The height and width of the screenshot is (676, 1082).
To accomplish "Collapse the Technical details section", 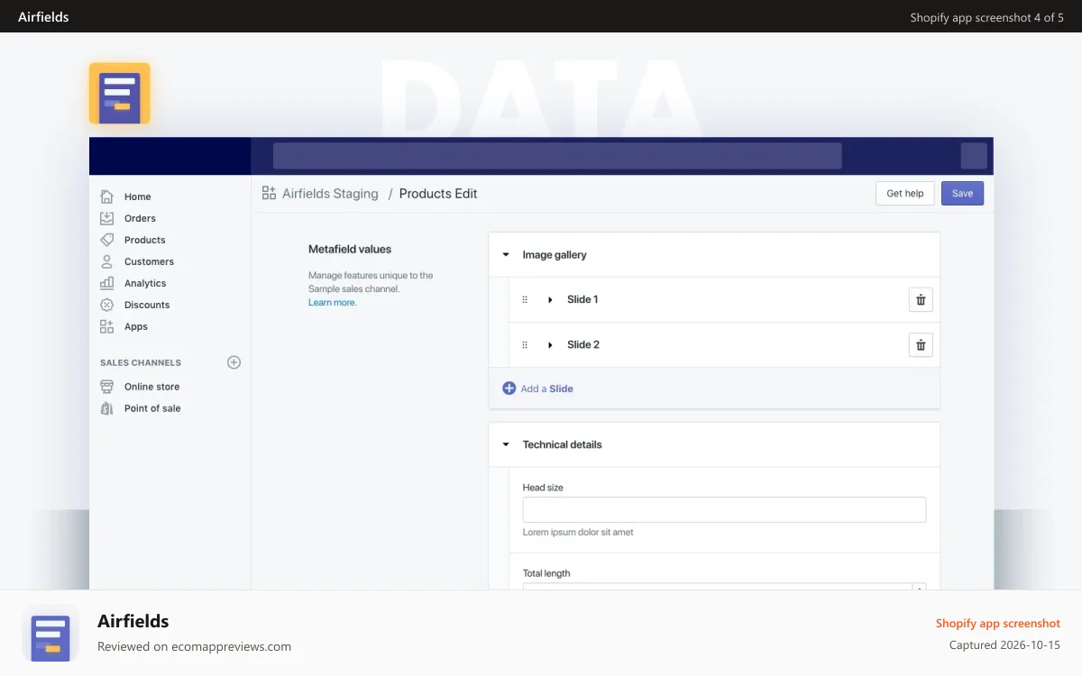I will click(506, 444).
